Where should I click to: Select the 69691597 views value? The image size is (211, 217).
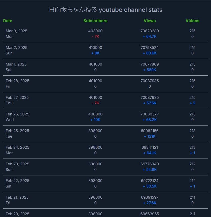tap(150, 197)
